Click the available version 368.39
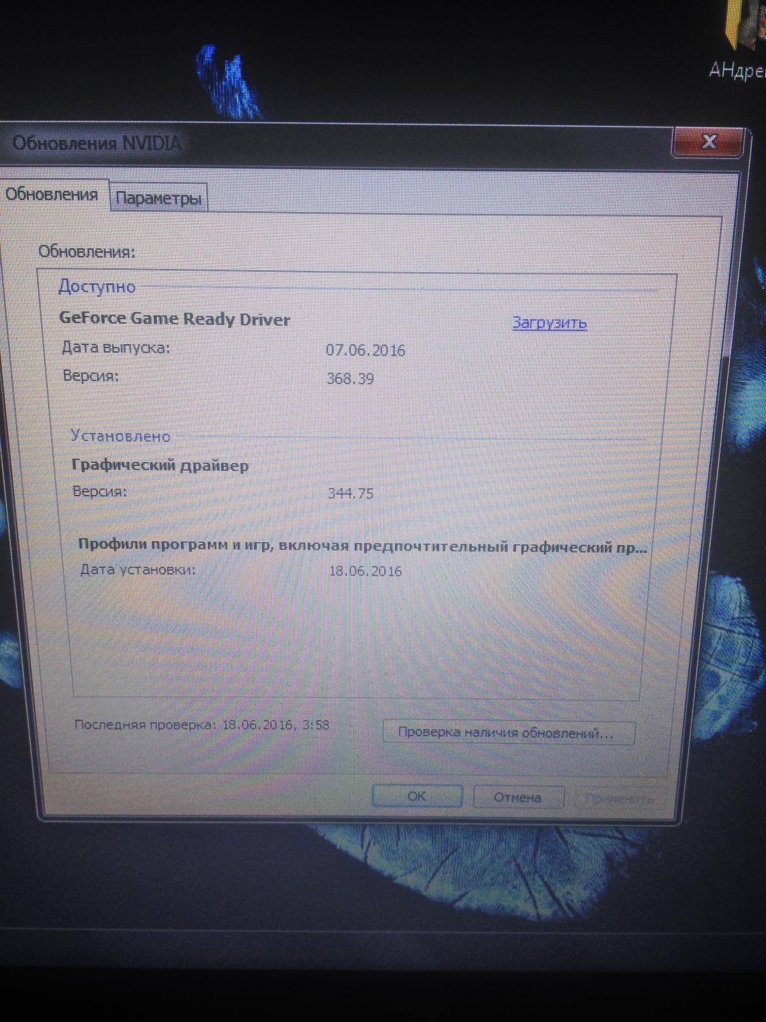 [350, 379]
